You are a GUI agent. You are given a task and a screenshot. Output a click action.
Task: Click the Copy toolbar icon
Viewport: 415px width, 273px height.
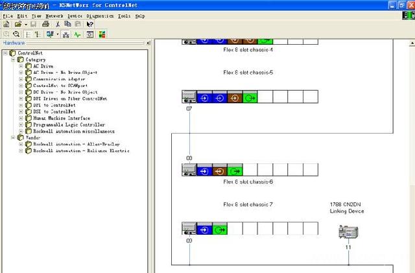(68, 24)
